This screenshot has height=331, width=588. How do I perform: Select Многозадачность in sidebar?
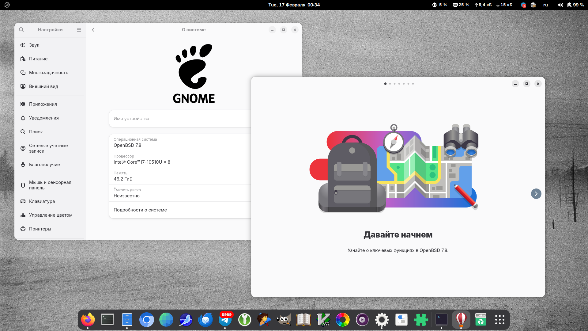tap(48, 73)
